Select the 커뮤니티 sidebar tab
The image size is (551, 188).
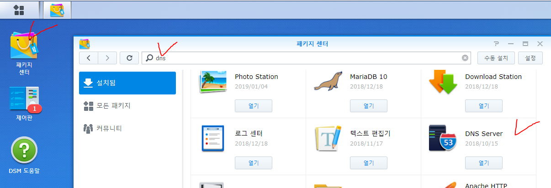[x=127, y=128]
